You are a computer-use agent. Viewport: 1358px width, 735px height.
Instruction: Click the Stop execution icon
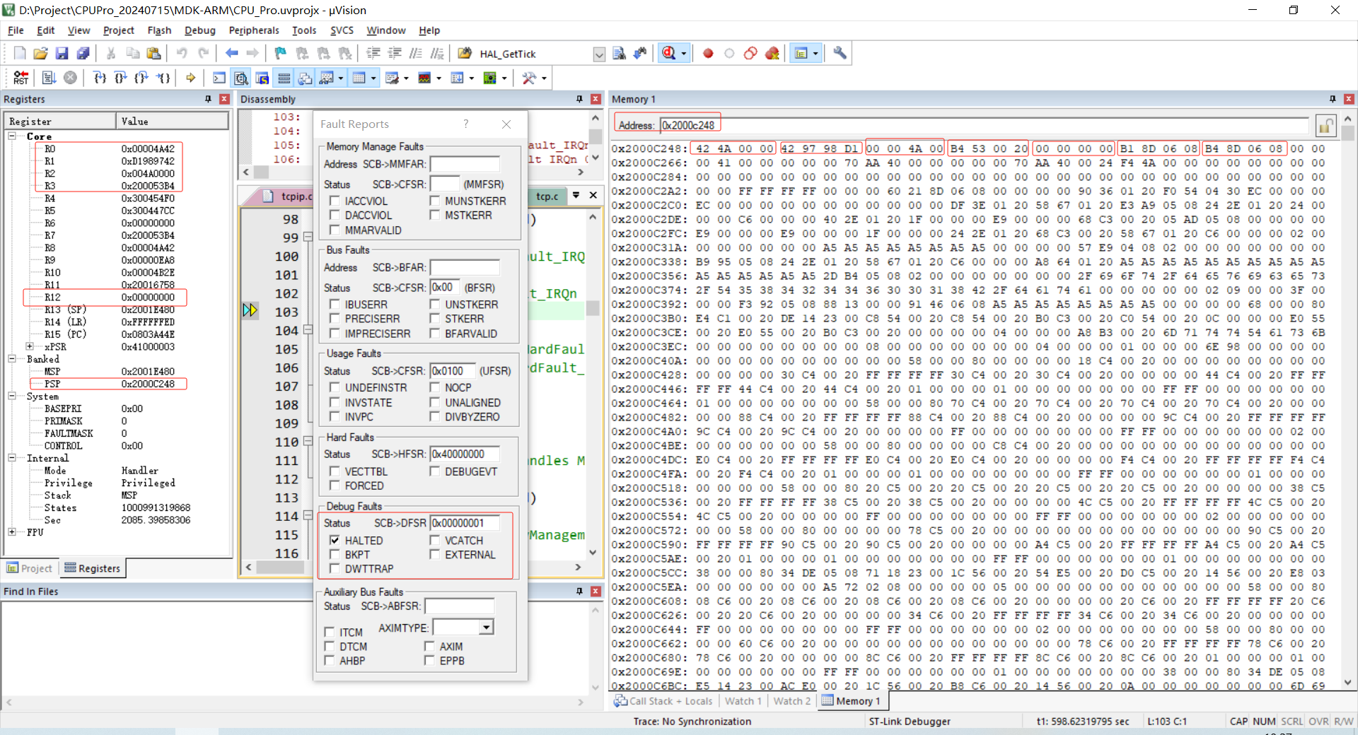pyautogui.click(x=70, y=78)
